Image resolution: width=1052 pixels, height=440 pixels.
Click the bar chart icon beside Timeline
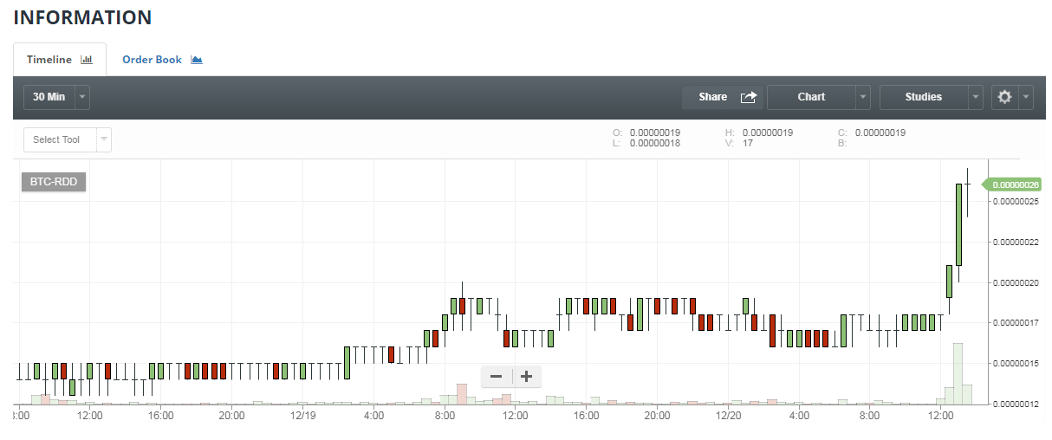[86, 60]
